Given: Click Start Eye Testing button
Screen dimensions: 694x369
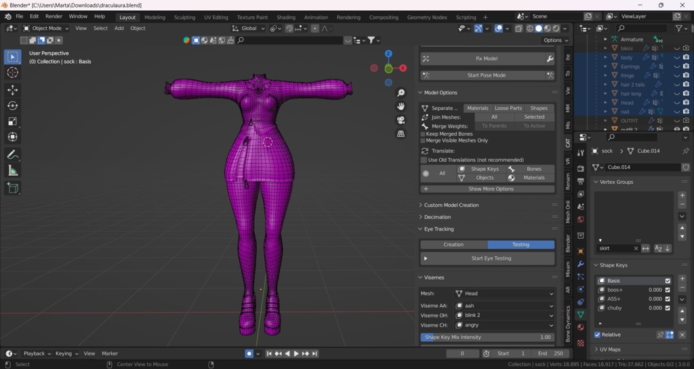Looking at the screenshot, I should pyautogui.click(x=487, y=258).
